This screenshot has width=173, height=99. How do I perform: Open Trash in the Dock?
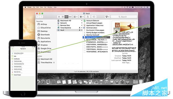[x=141, y=82]
